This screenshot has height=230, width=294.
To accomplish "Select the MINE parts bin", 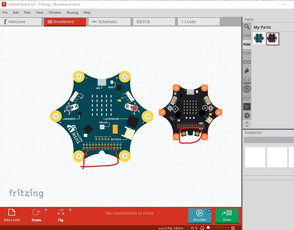I will pyautogui.click(x=247, y=45).
